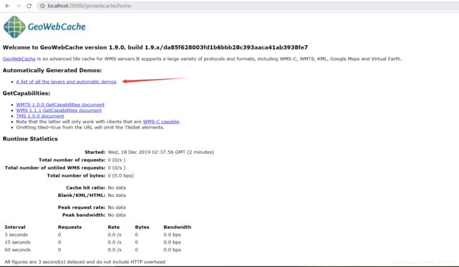Open WMTS 1.0.0 GetCapabilities document
459x267 pixels.
[x=60, y=105]
